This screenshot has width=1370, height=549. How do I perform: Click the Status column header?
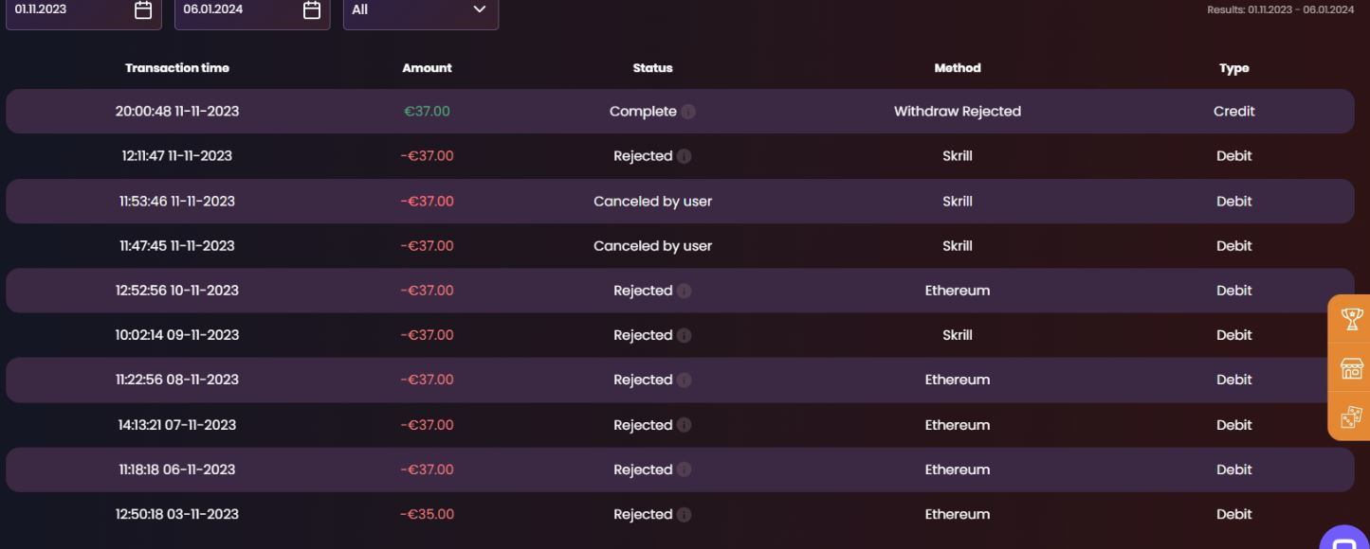click(x=652, y=68)
